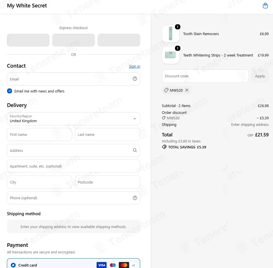Focus the City input field
Viewport: 273px width, 268px height.
pos(39,182)
